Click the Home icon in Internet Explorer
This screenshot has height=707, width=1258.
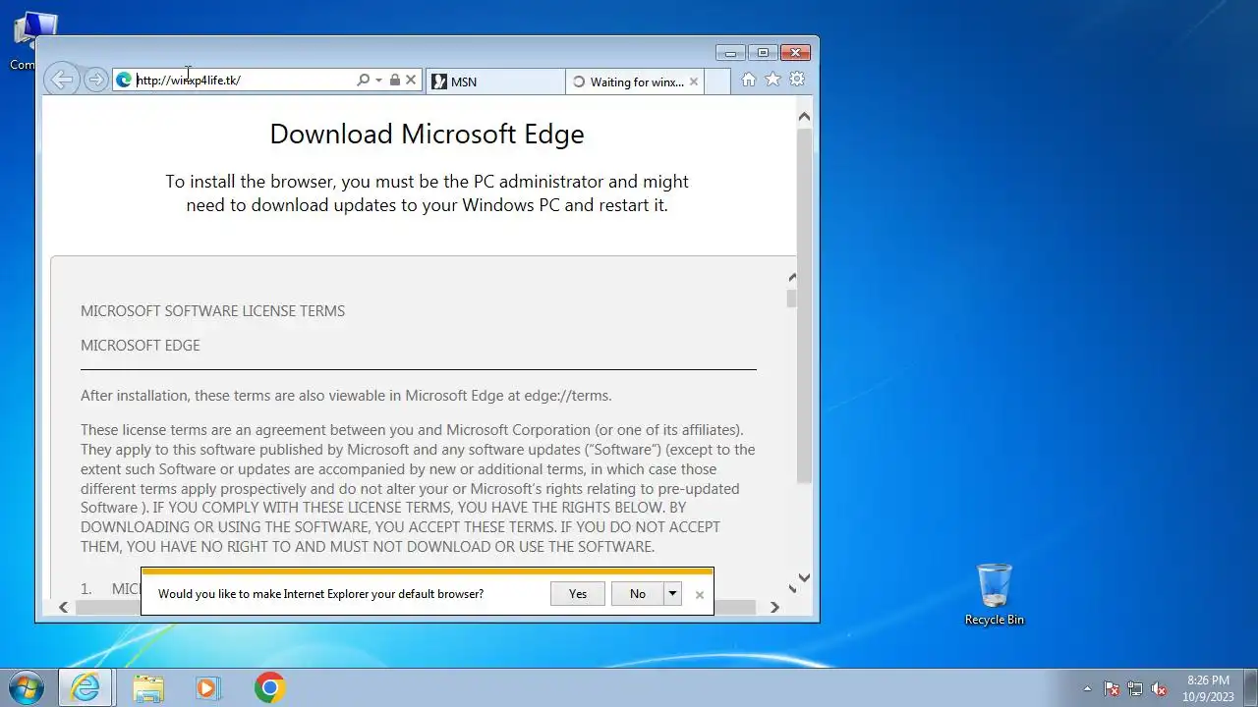749,80
